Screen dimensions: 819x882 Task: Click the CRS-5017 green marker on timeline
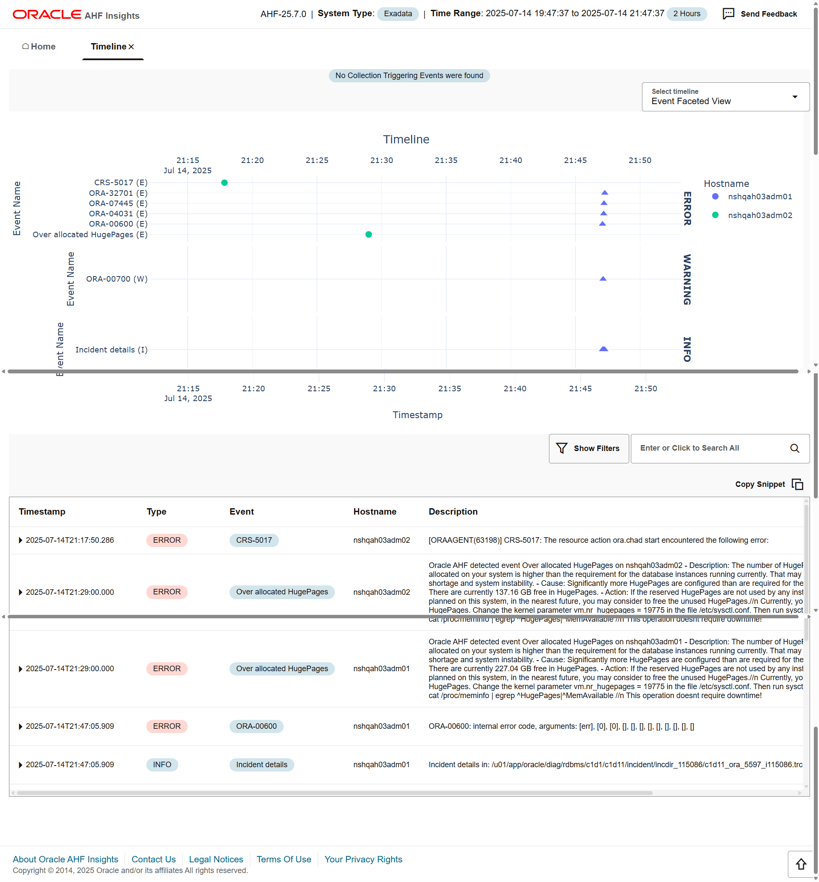(224, 183)
